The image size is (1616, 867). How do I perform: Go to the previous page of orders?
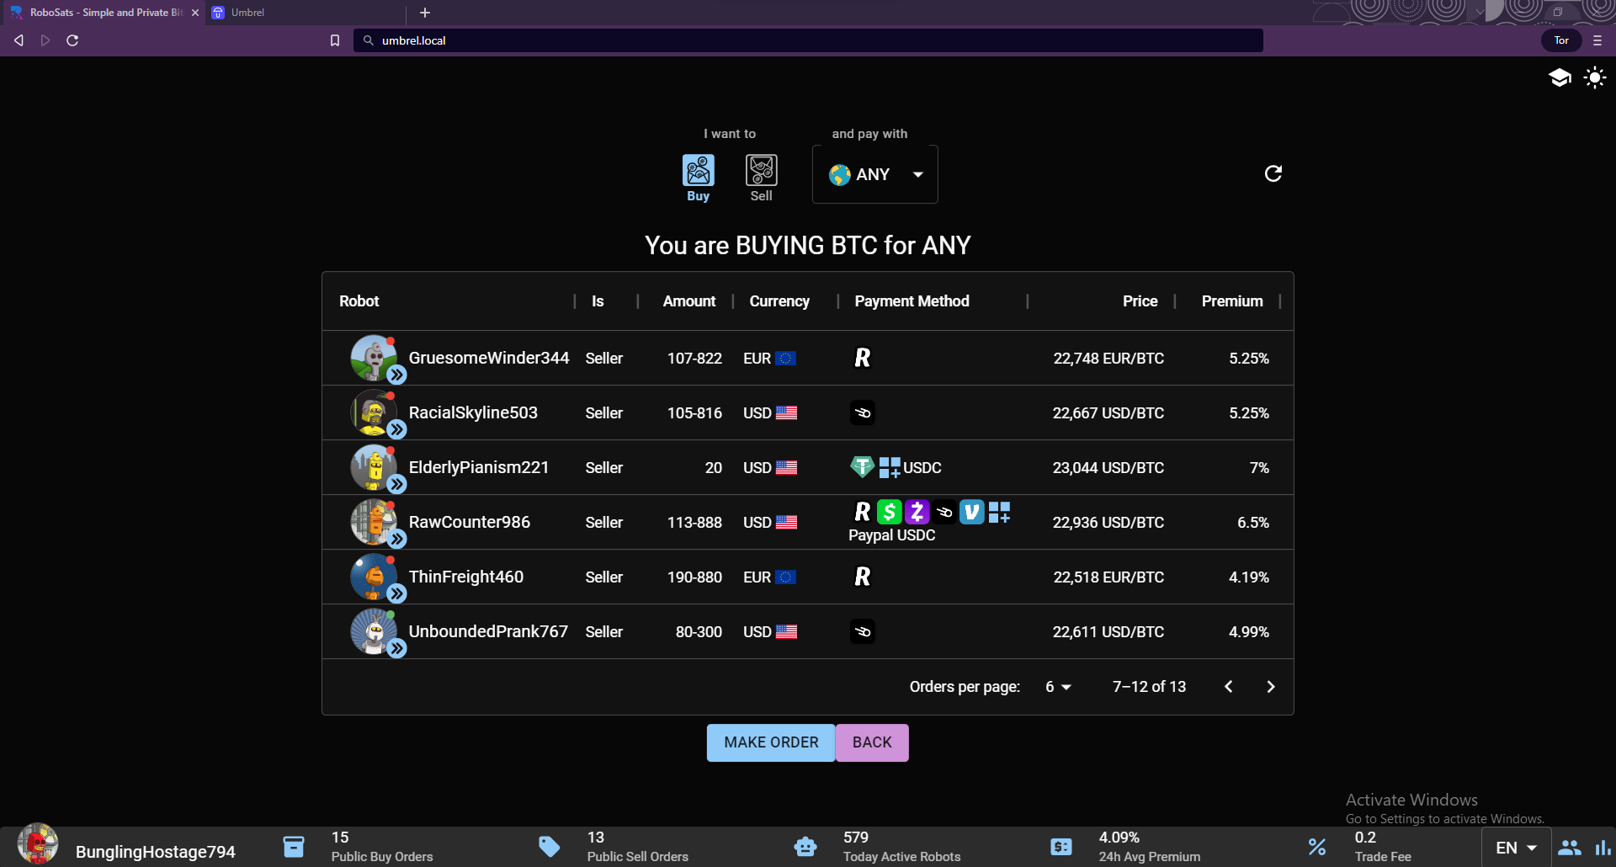(1229, 687)
